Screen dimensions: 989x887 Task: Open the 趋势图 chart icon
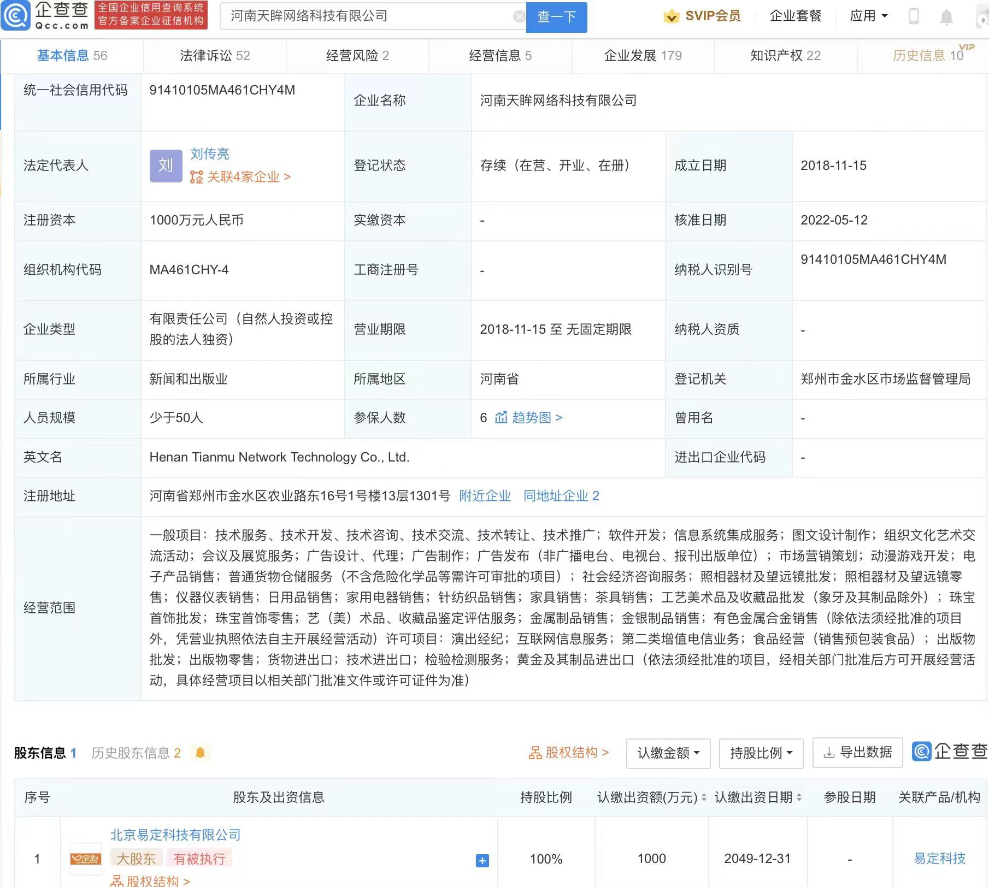(501, 418)
